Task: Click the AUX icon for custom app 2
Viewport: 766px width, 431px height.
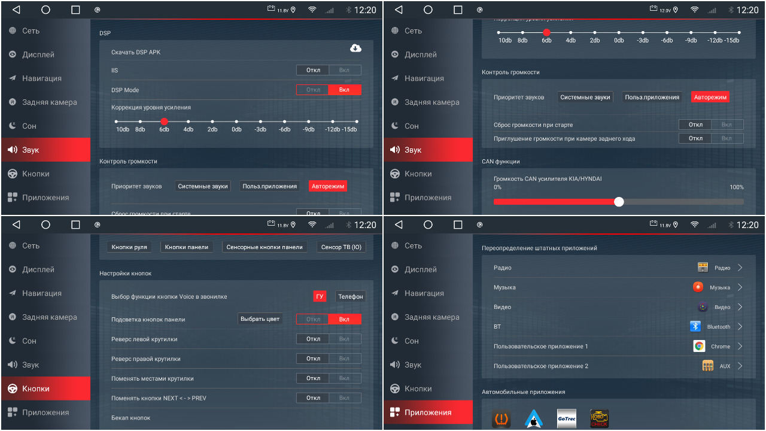Action: [708, 366]
